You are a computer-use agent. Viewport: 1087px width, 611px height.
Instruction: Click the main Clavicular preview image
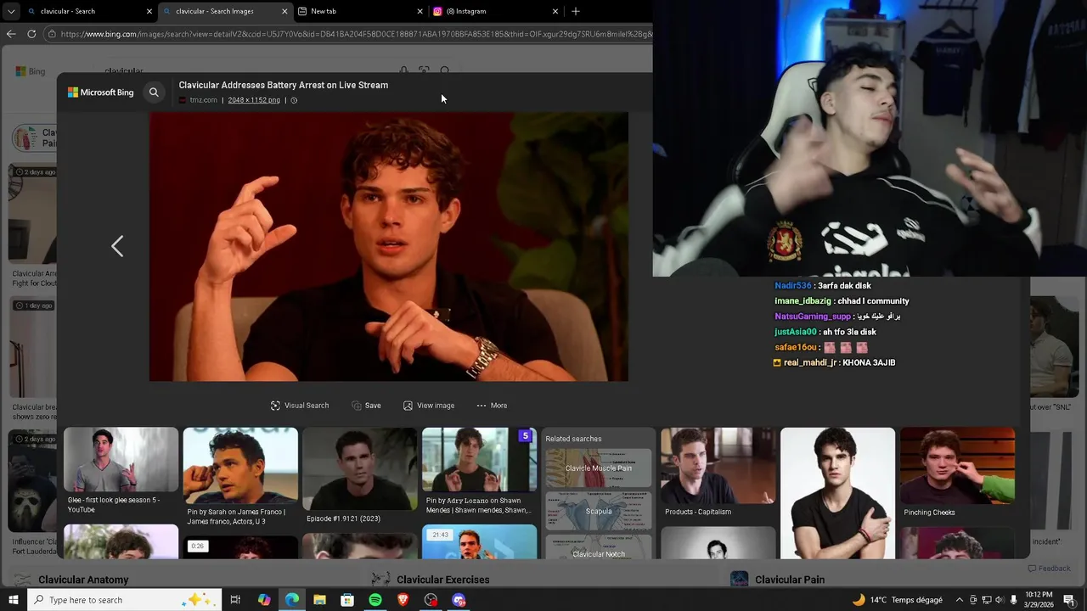pos(389,246)
